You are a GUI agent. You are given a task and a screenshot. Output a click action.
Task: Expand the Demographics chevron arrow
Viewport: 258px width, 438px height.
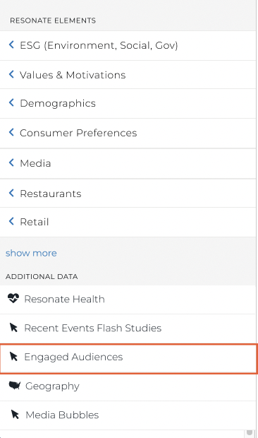pyautogui.click(x=11, y=102)
